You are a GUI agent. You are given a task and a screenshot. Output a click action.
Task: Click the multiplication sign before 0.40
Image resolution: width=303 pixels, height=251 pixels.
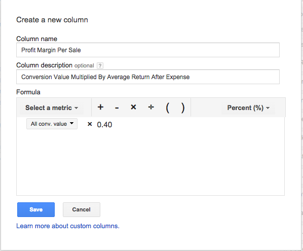point(90,124)
